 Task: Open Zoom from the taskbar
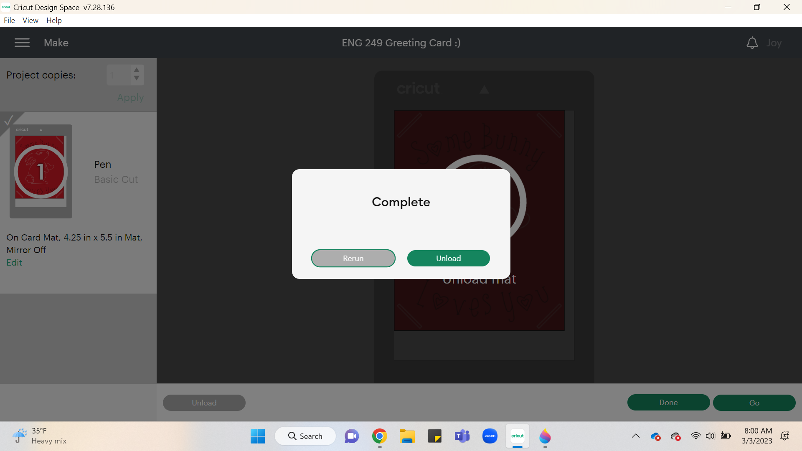[x=490, y=436]
